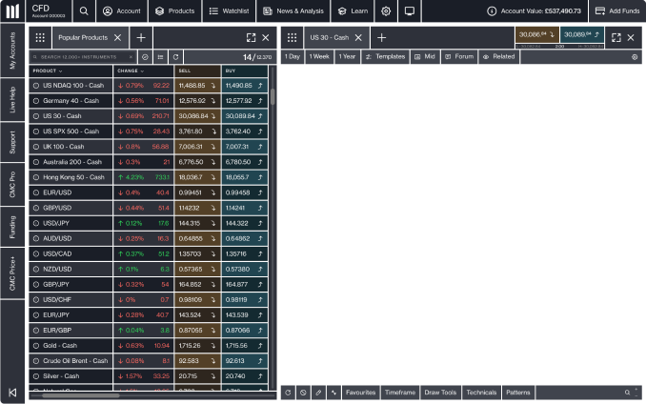Toggle the circle beside US NDAQ 100 - Cash

[x=36, y=86]
